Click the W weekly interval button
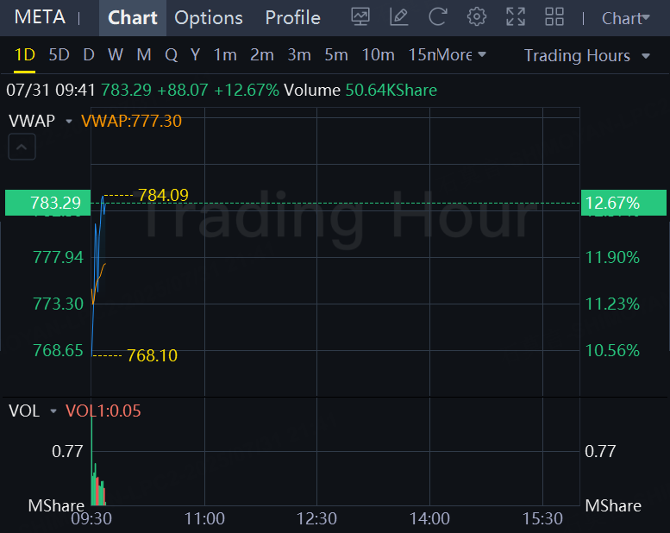Image resolution: width=670 pixels, height=533 pixels. pyautogui.click(x=115, y=55)
